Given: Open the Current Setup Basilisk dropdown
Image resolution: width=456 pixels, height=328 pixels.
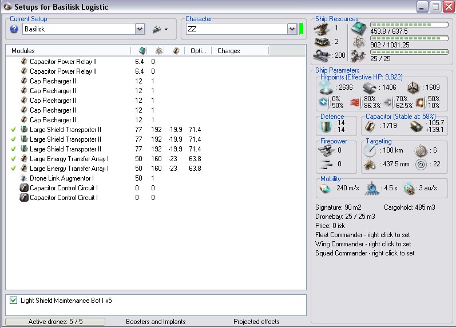Looking at the screenshot, I should (140, 29).
